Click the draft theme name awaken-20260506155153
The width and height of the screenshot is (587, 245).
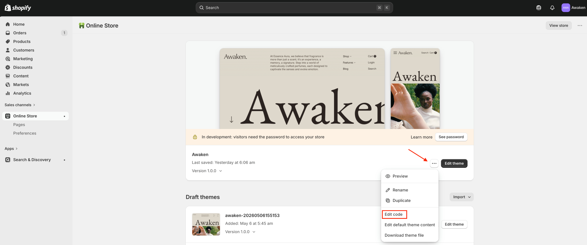click(x=252, y=215)
